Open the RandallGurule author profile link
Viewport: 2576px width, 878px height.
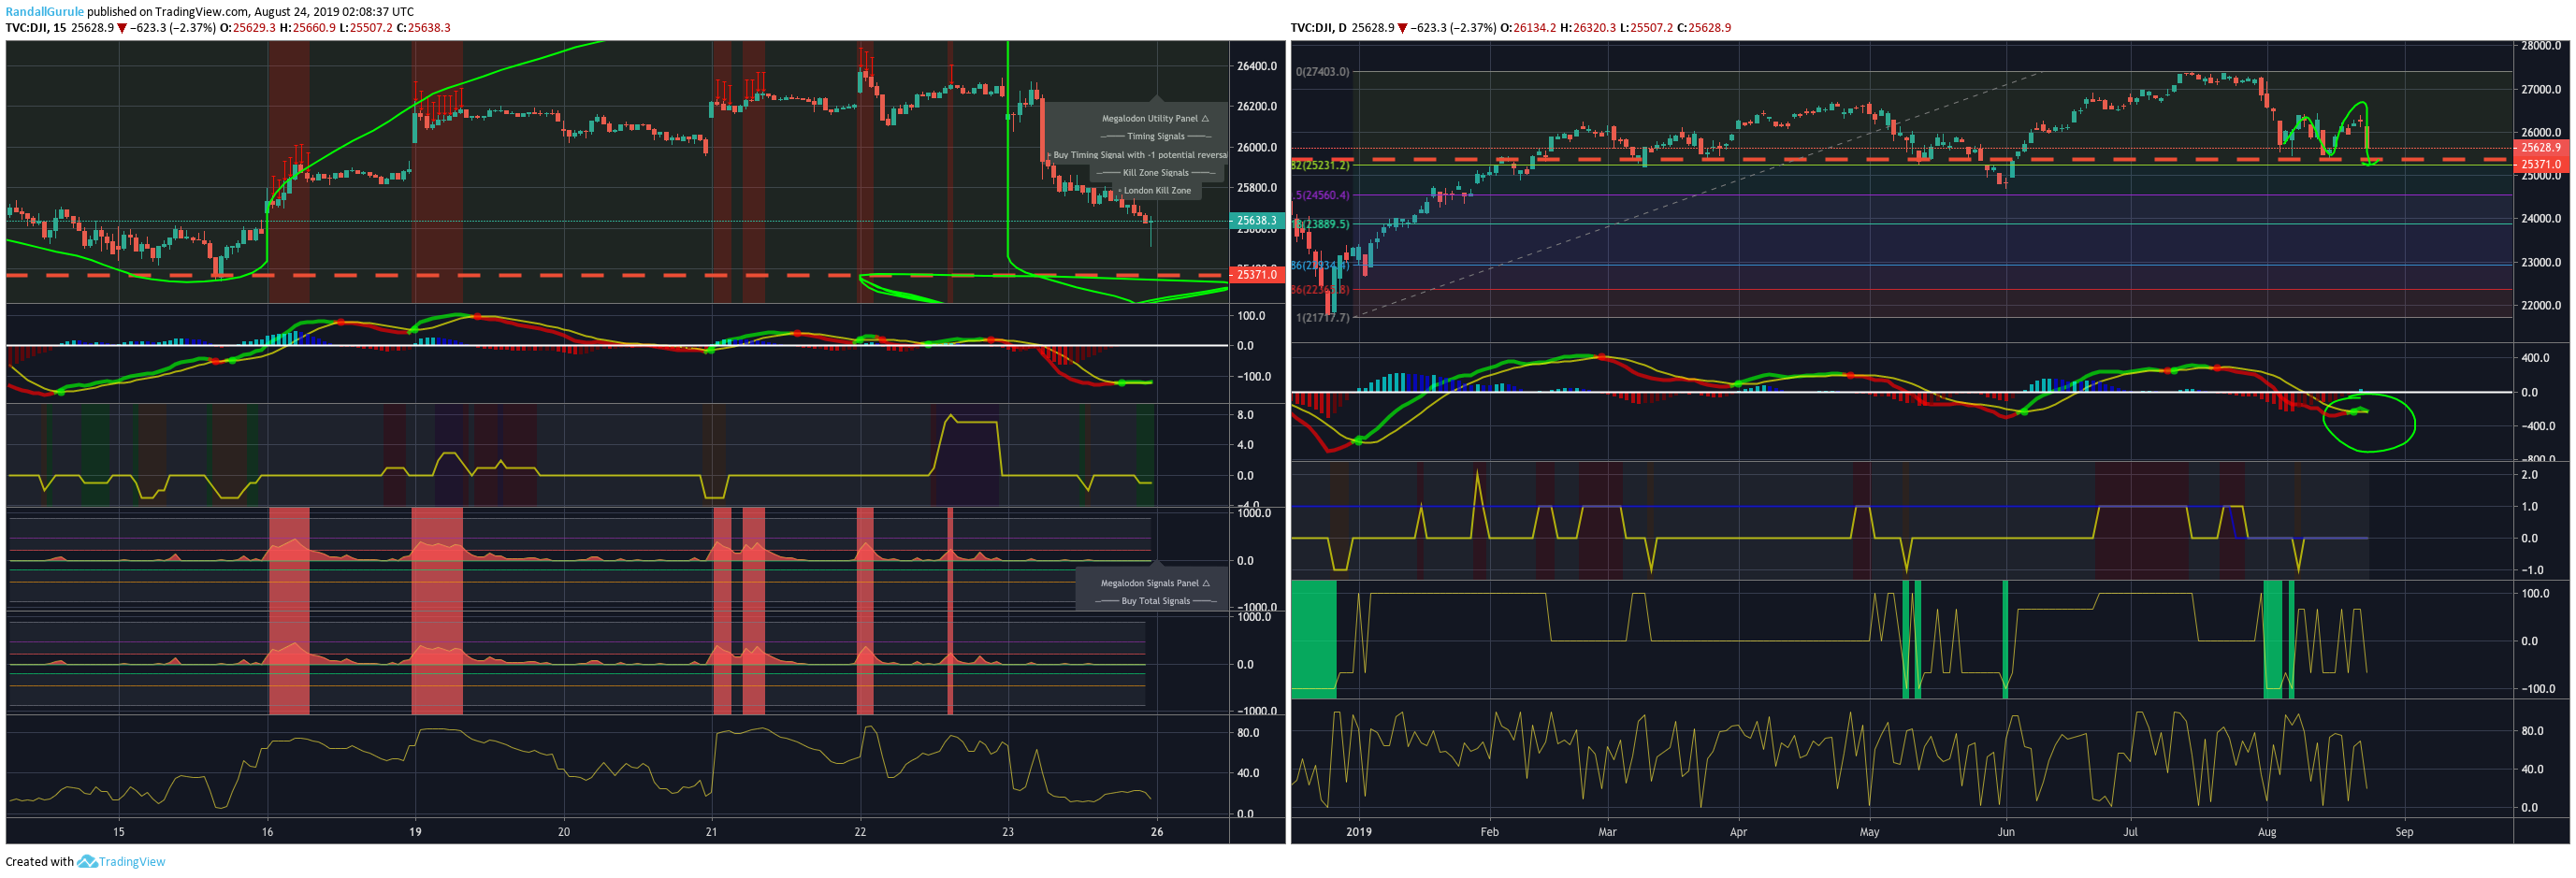pyautogui.click(x=44, y=12)
